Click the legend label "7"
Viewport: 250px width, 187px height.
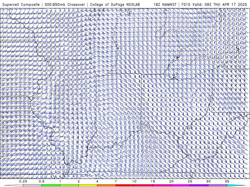(x=116, y=181)
